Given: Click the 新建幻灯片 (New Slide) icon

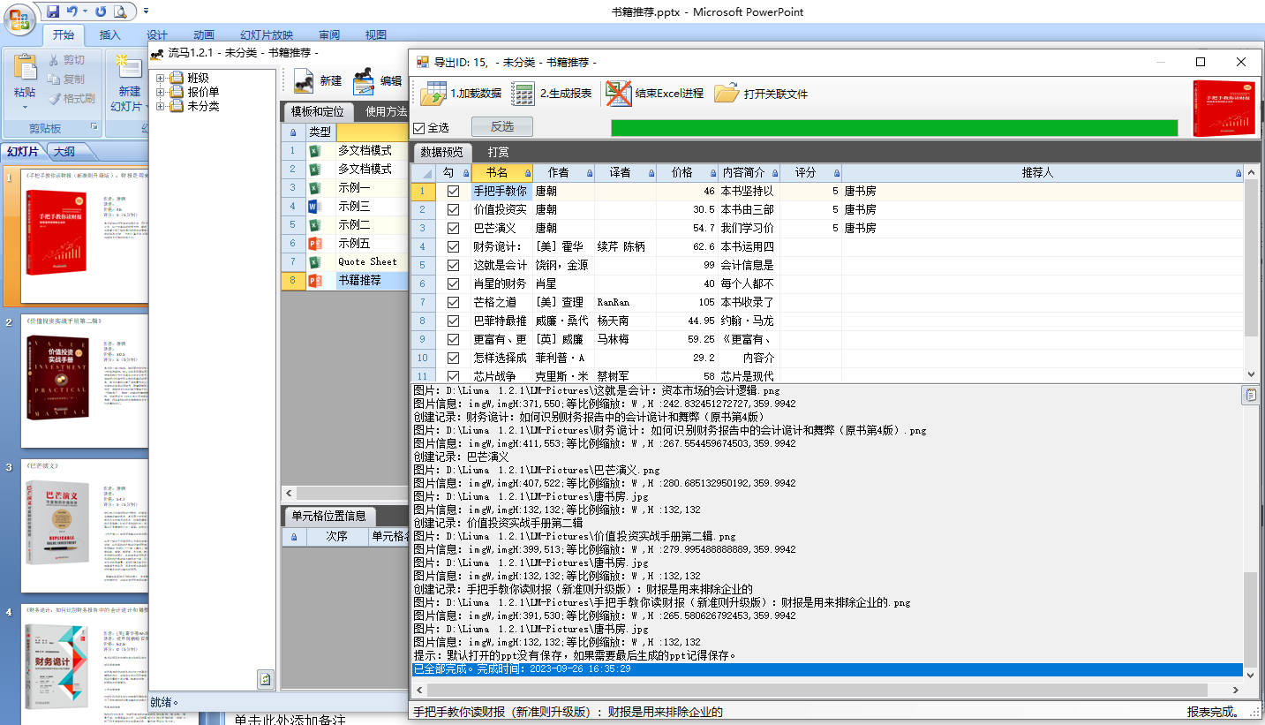Looking at the screenshot, I should click(x=130, y=68).
